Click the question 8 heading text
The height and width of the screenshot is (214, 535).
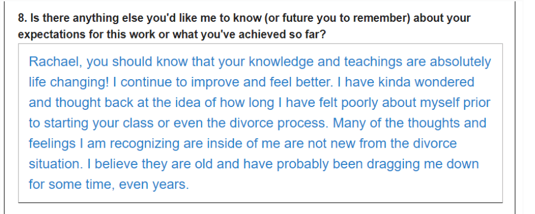pyautogui.click(x=244, y=26)
